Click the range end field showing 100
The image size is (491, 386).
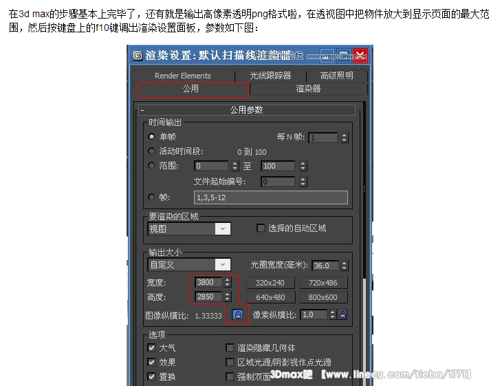coord(278,166)
